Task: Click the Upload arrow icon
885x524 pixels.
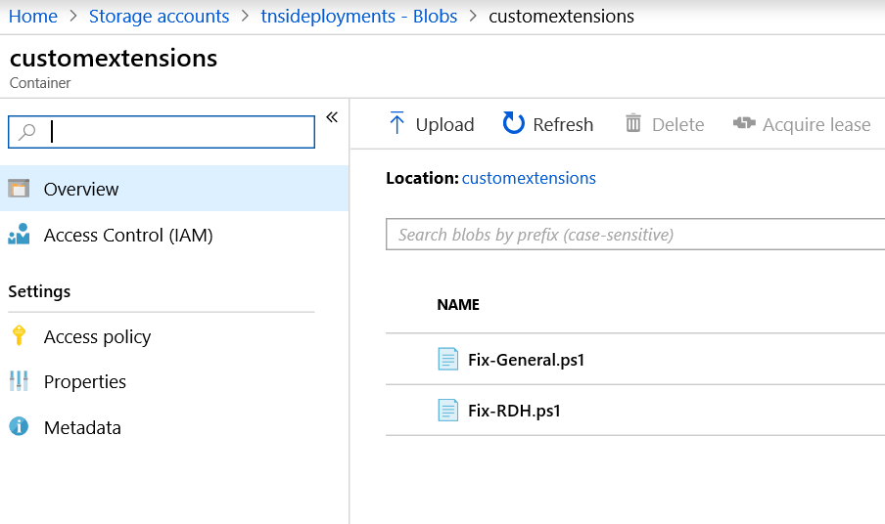Action: pos(396,123)
